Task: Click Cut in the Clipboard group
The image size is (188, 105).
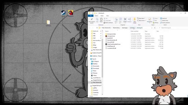Action: tap(105, 18)
